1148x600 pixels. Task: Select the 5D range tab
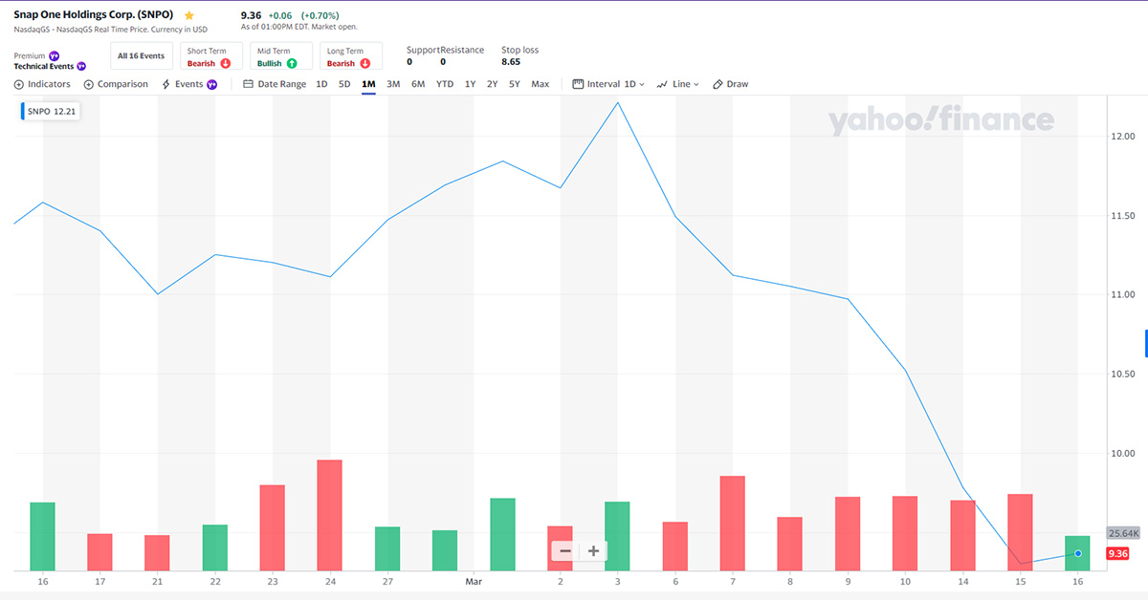(344, 84)
